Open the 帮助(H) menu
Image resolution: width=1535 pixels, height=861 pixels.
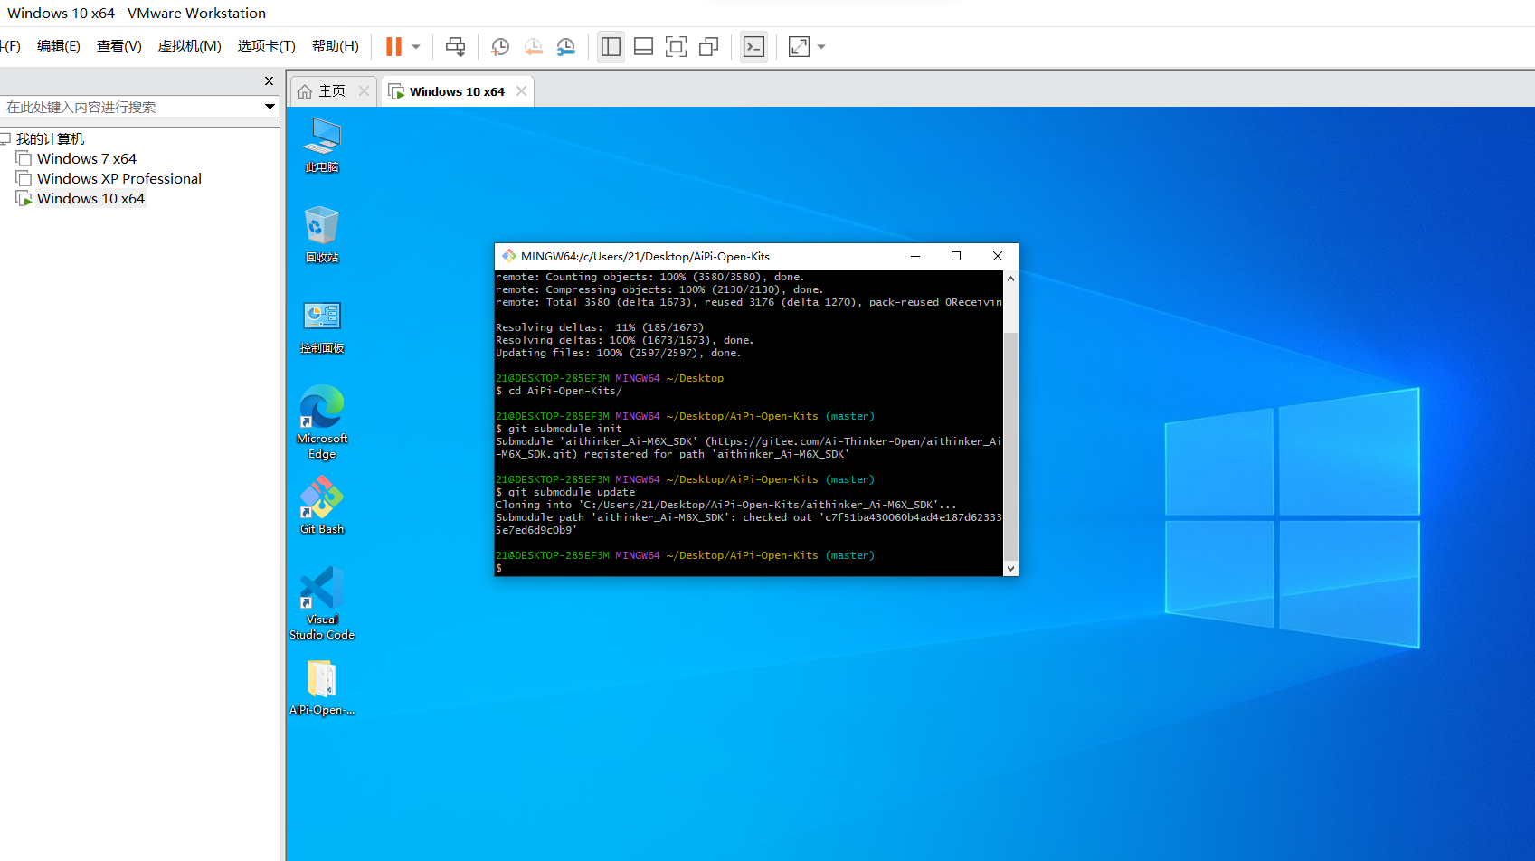click(x=336, y=46)
